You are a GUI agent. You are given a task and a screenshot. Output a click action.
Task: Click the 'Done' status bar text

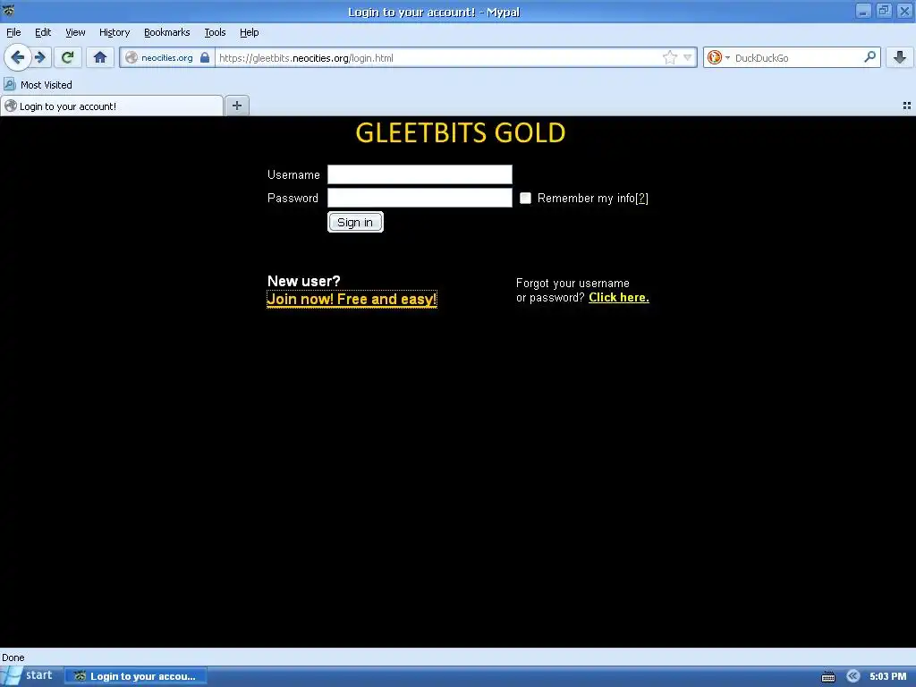point(13,657)
